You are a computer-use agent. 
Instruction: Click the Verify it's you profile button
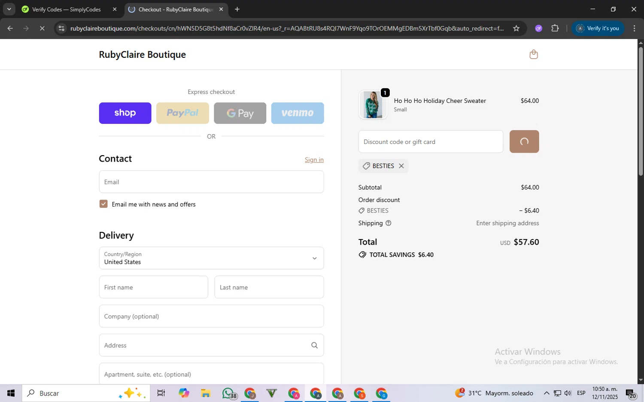click(598, 28)
